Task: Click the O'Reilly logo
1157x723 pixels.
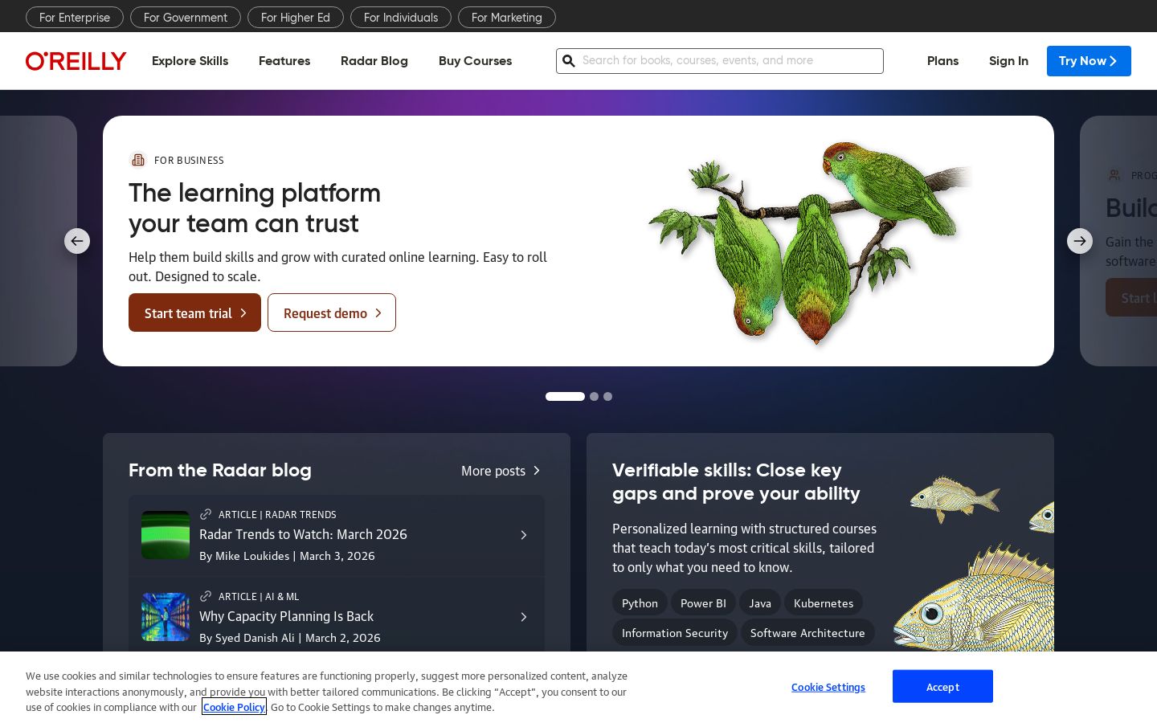Action: tap(76, 61)
